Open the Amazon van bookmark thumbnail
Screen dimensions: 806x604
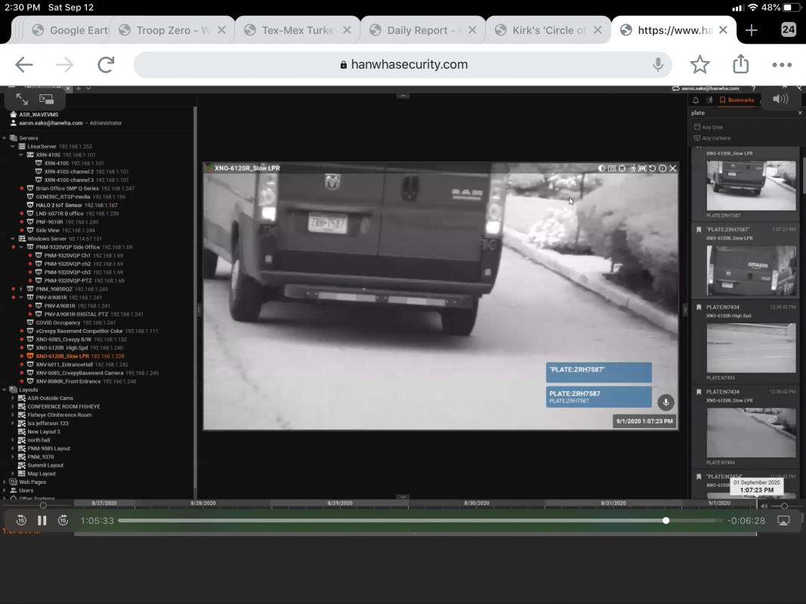751,270
